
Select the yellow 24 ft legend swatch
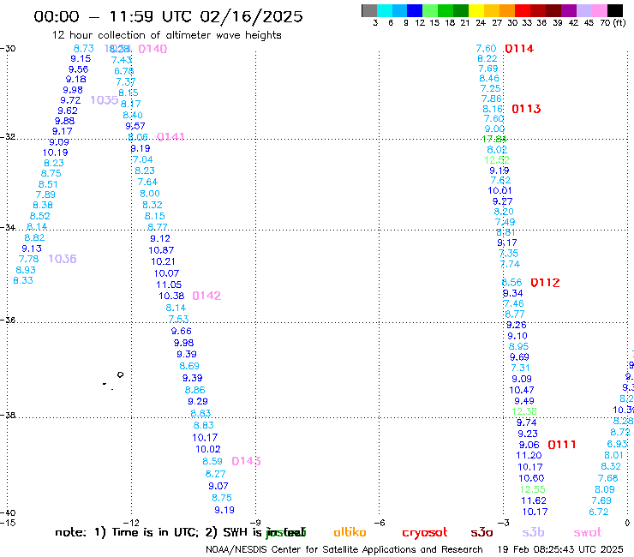476,10
